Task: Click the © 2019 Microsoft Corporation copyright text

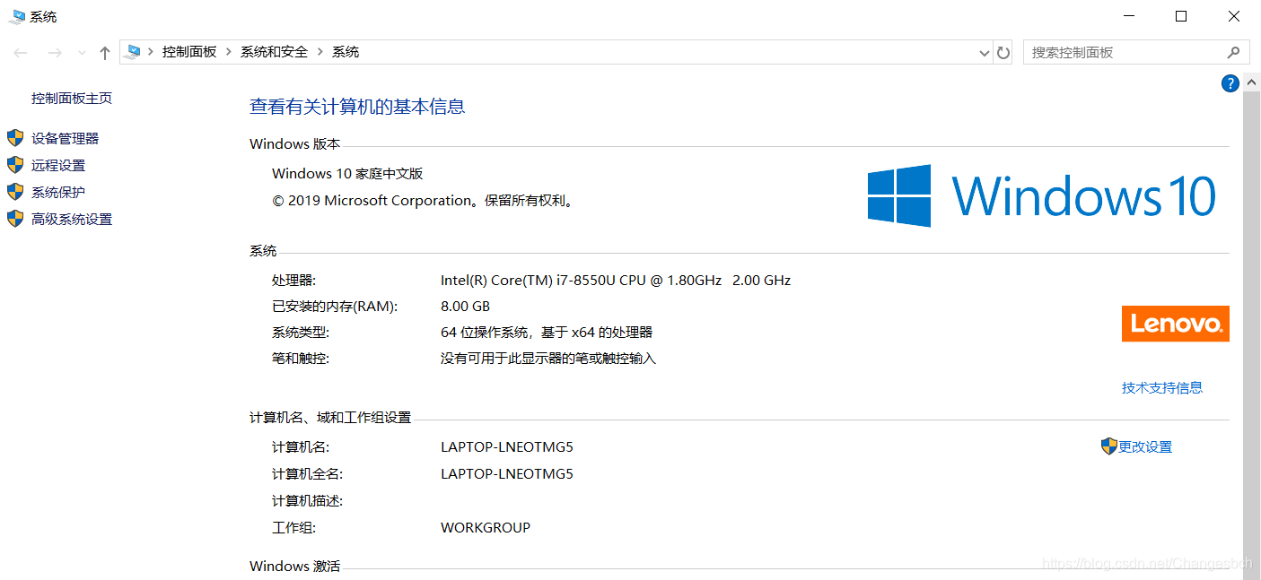Action: pos(423,201)
